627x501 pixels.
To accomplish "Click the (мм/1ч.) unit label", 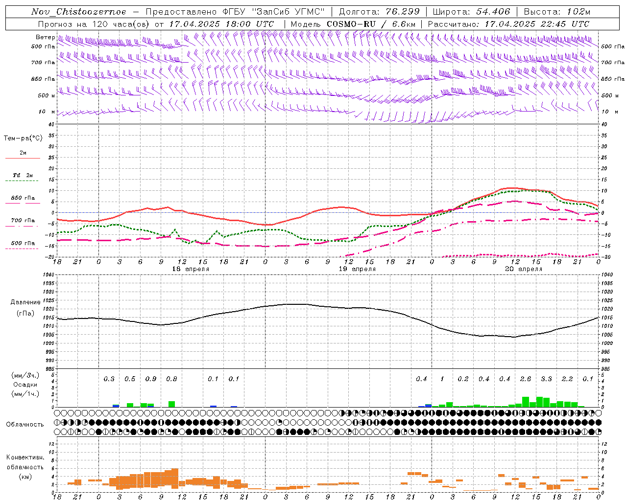I will [24, 394].
